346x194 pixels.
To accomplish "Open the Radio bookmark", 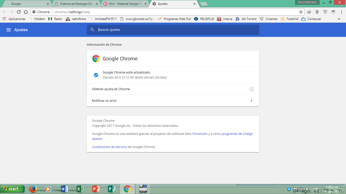I will (x=55, y=19).
